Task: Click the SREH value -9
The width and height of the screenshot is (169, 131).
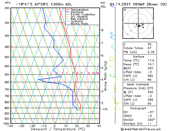Action: (150, 116)
